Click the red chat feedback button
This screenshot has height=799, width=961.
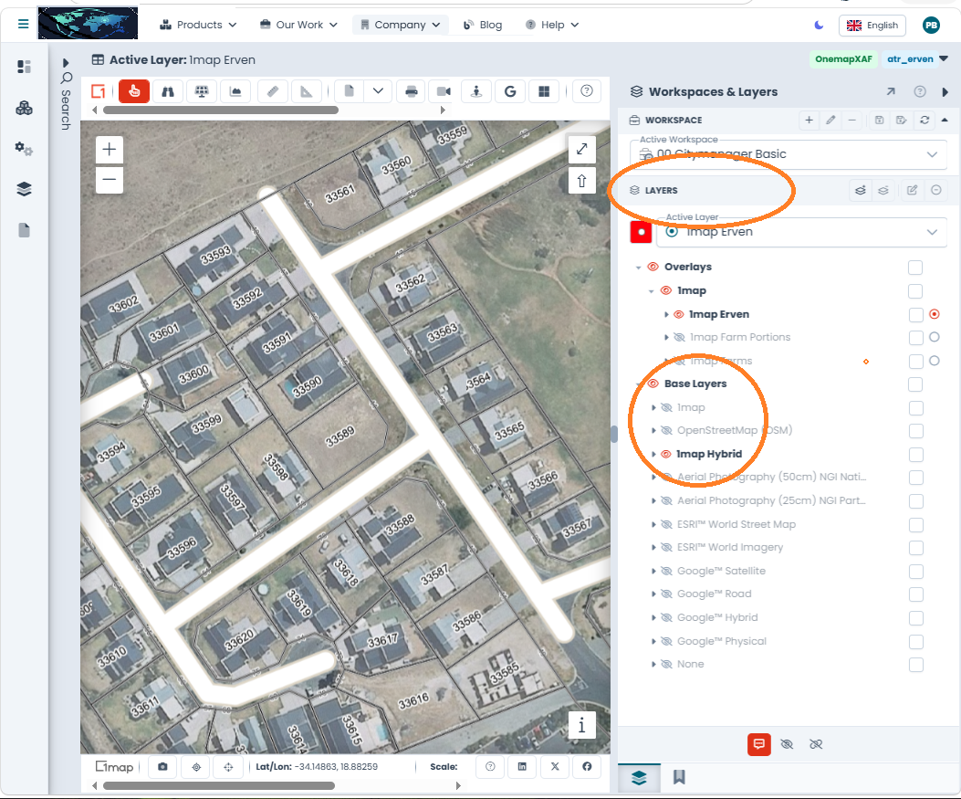click(x=758, y=744)
